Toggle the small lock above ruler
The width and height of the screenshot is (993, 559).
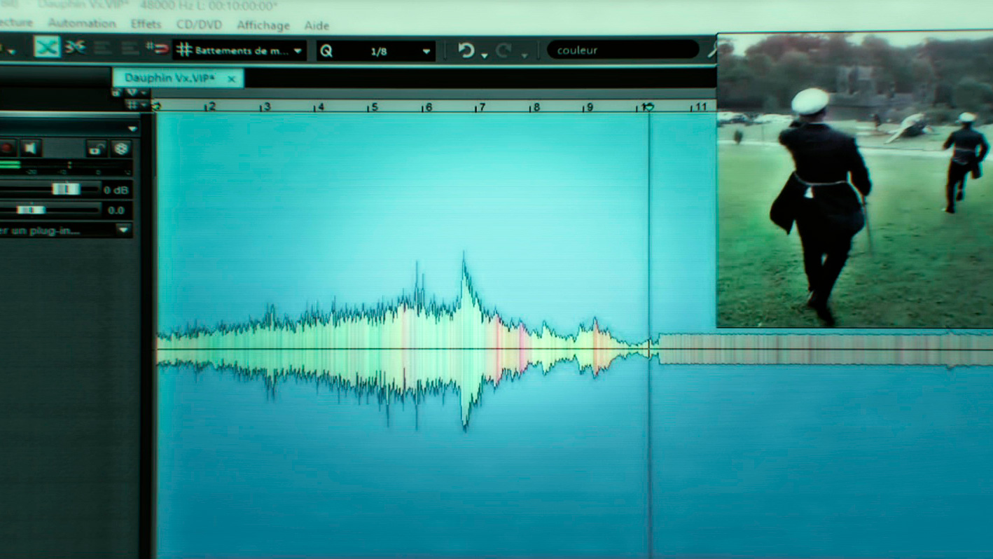click(117, 92)
